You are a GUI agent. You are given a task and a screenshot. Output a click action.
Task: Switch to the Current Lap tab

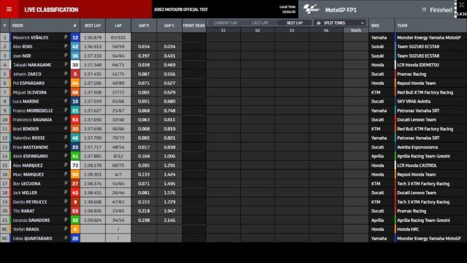tap(225, 22)
